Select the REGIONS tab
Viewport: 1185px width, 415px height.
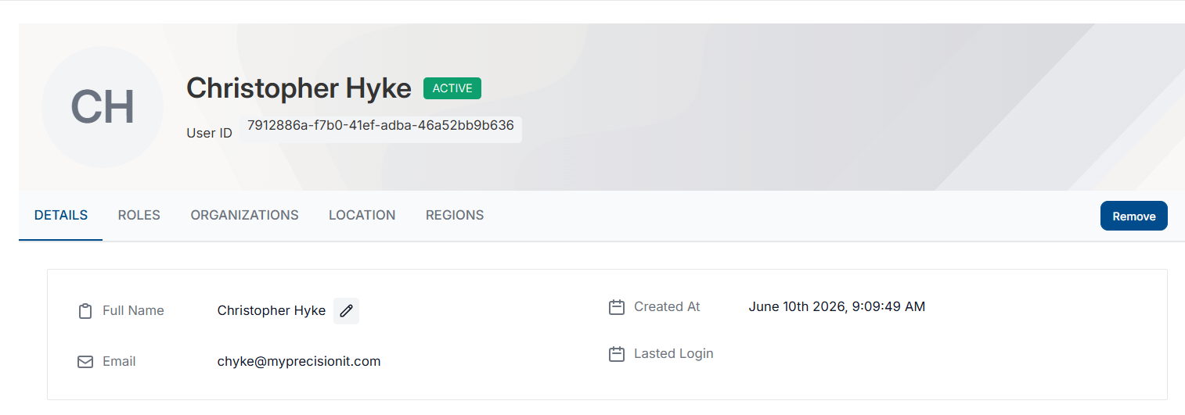(x=455, y=215)
